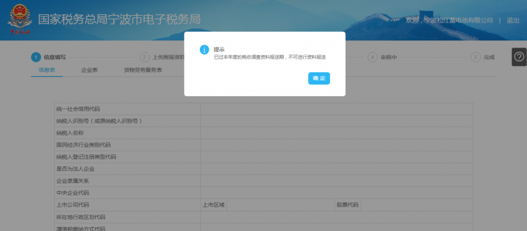The image size is (527, 231).
Task: Select step 1 信息填写 circle icon
Action: click(35, 57)
